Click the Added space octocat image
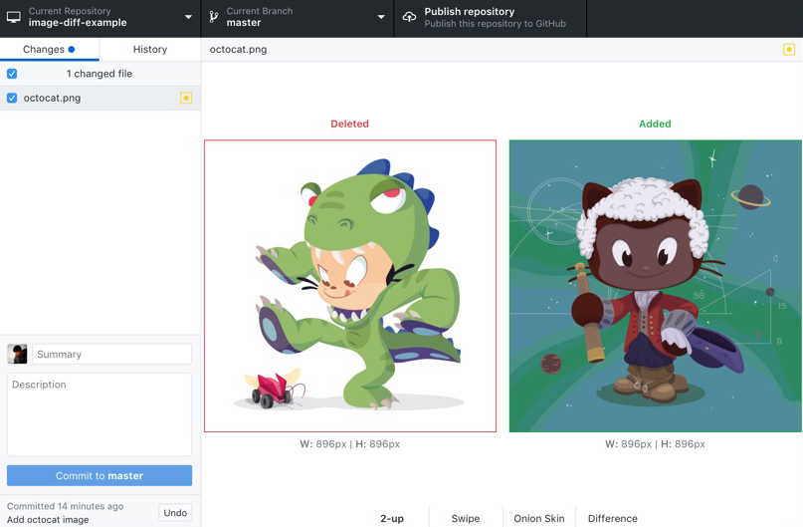The height and width of the screenshot is (527, 803). coord(655,286)
